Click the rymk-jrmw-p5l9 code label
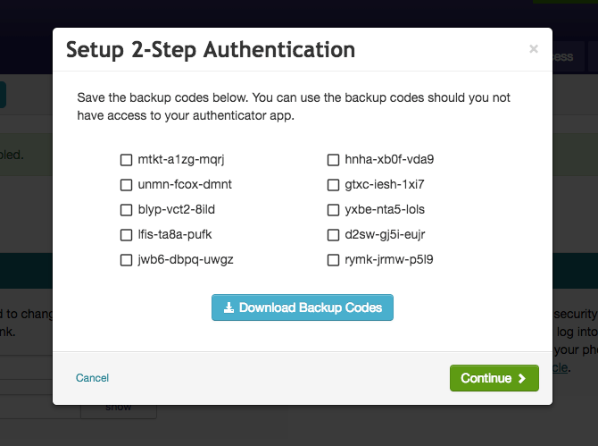 click(389, 260)
